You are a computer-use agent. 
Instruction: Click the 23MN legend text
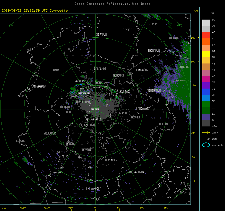click(215, 139)
